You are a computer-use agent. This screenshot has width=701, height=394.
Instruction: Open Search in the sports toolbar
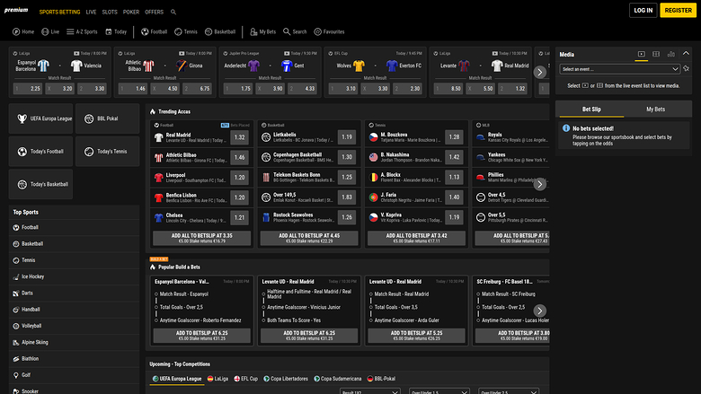click(295, 31)
